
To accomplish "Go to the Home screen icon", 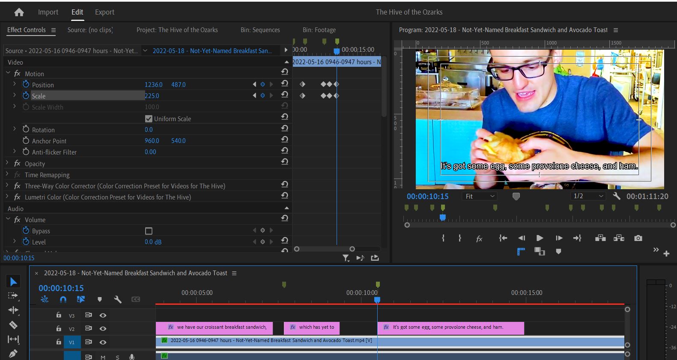I will click(19, 12).
